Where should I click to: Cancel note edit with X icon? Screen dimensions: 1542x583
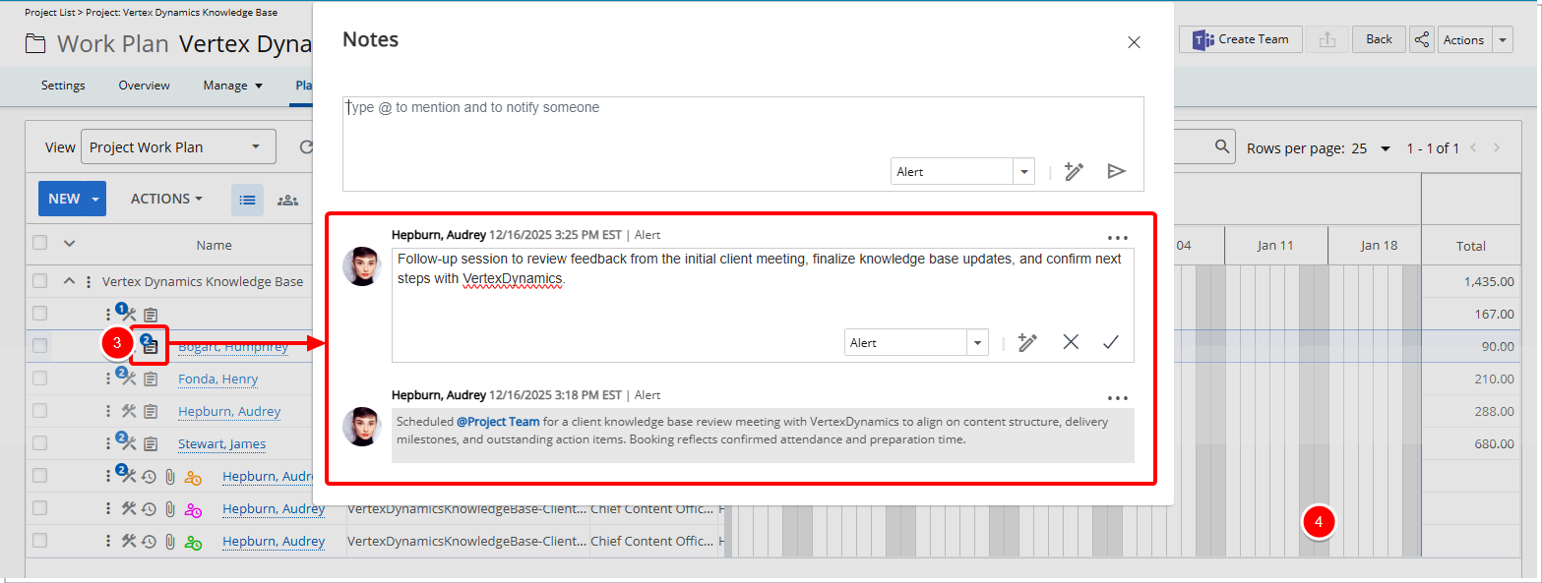1071,342
